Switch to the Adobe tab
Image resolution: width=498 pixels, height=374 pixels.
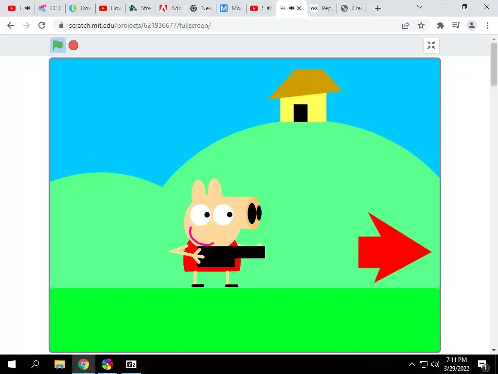coord(171,8)
